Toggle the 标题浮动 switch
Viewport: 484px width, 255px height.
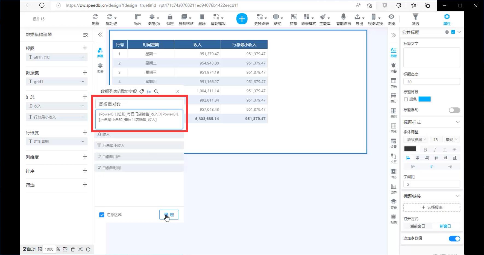point(454,110)
